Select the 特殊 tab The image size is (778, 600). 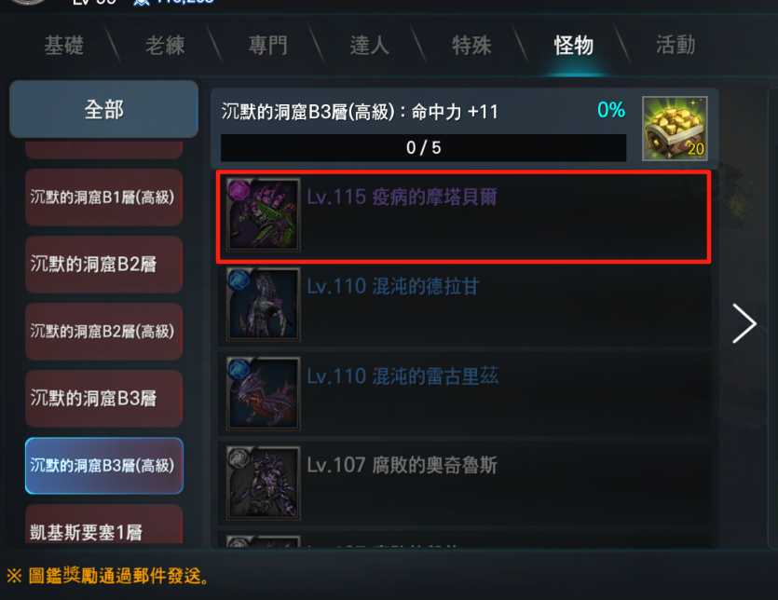coord(471,46)
